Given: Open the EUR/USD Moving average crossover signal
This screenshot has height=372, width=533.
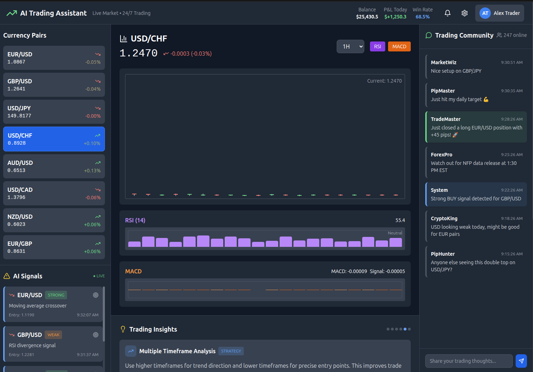Looking at the screenshot, I should (x=53, y=304).
